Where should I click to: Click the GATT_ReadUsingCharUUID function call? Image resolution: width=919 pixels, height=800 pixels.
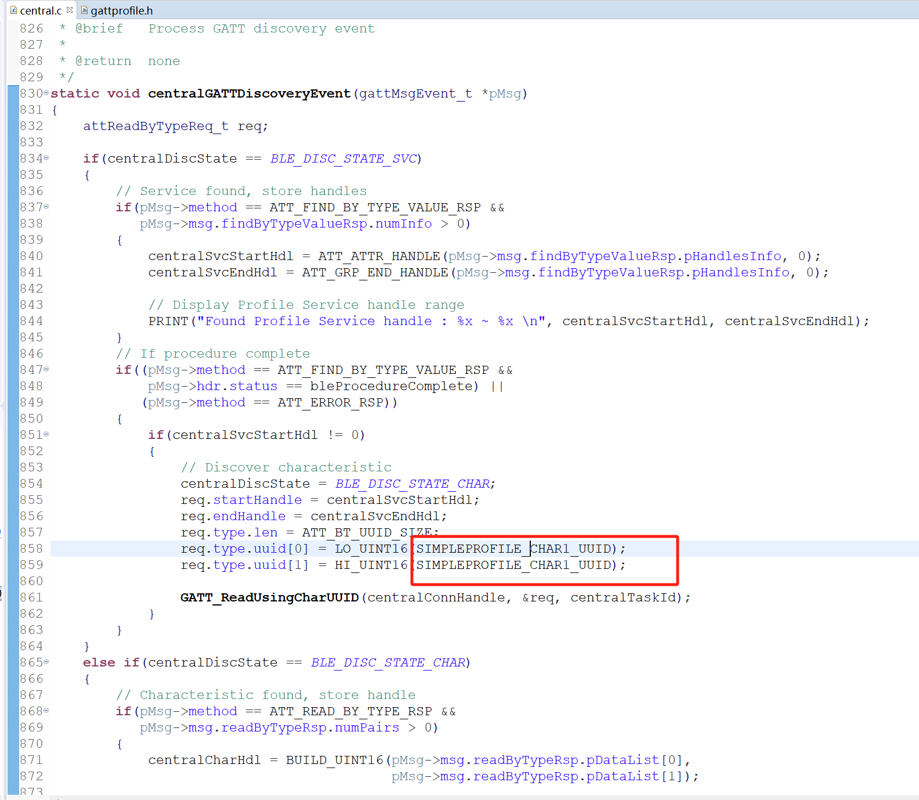269,597
